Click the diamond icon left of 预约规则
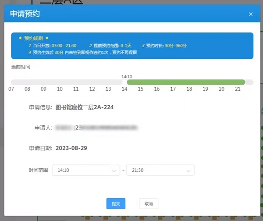263x221 pixels. pos(20,38)
